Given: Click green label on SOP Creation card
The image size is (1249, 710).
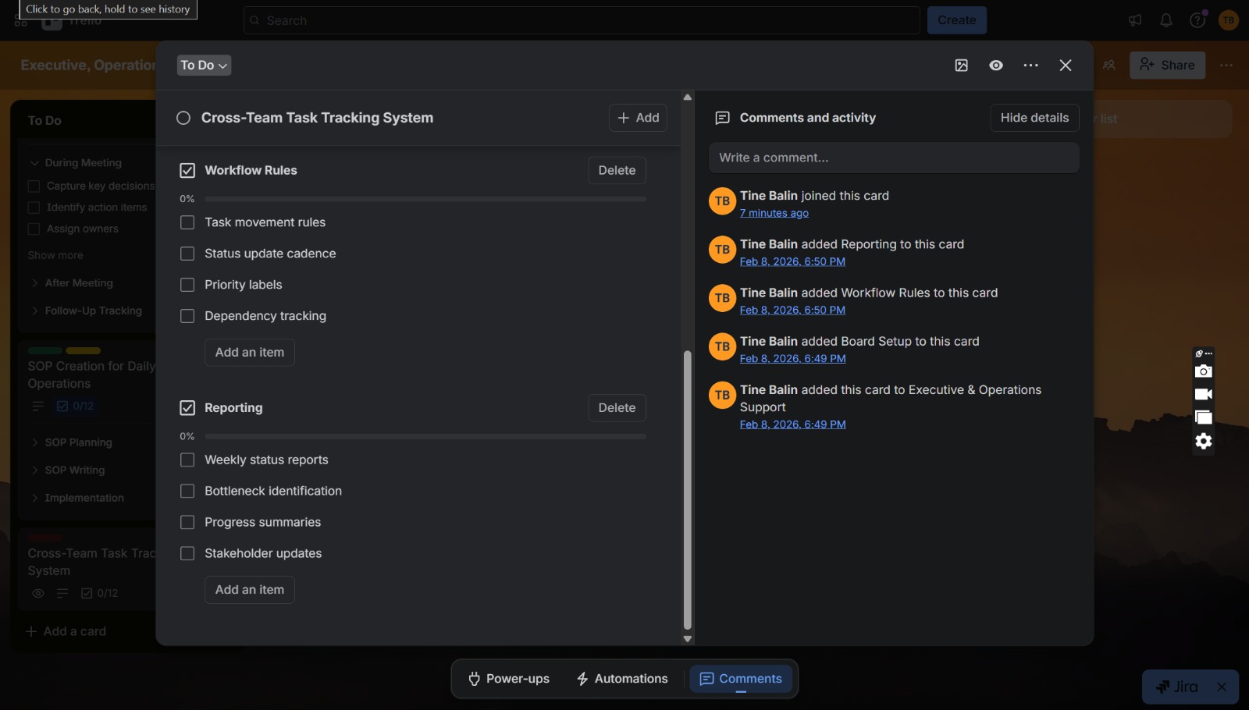Looking at the screenshot, I should 44,351.
